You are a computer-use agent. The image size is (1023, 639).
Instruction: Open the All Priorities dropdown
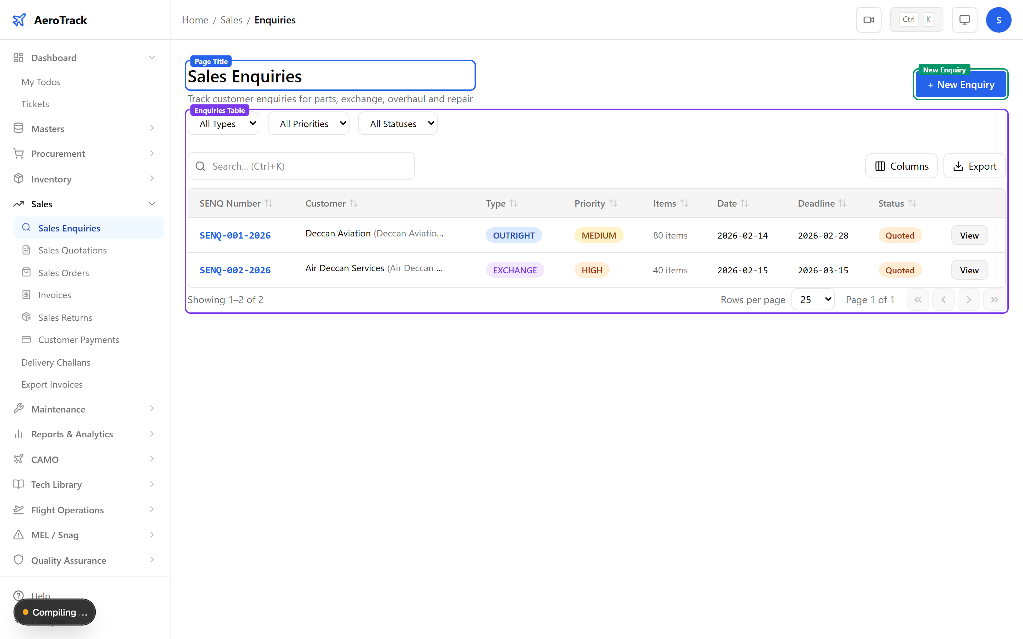click(x=309, y=124)
